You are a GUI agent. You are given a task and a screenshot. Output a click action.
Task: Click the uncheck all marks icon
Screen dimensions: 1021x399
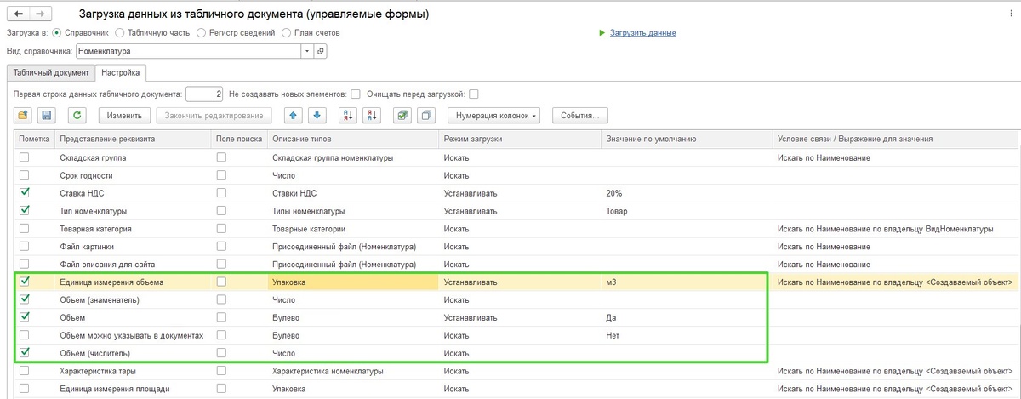point(426,115)
